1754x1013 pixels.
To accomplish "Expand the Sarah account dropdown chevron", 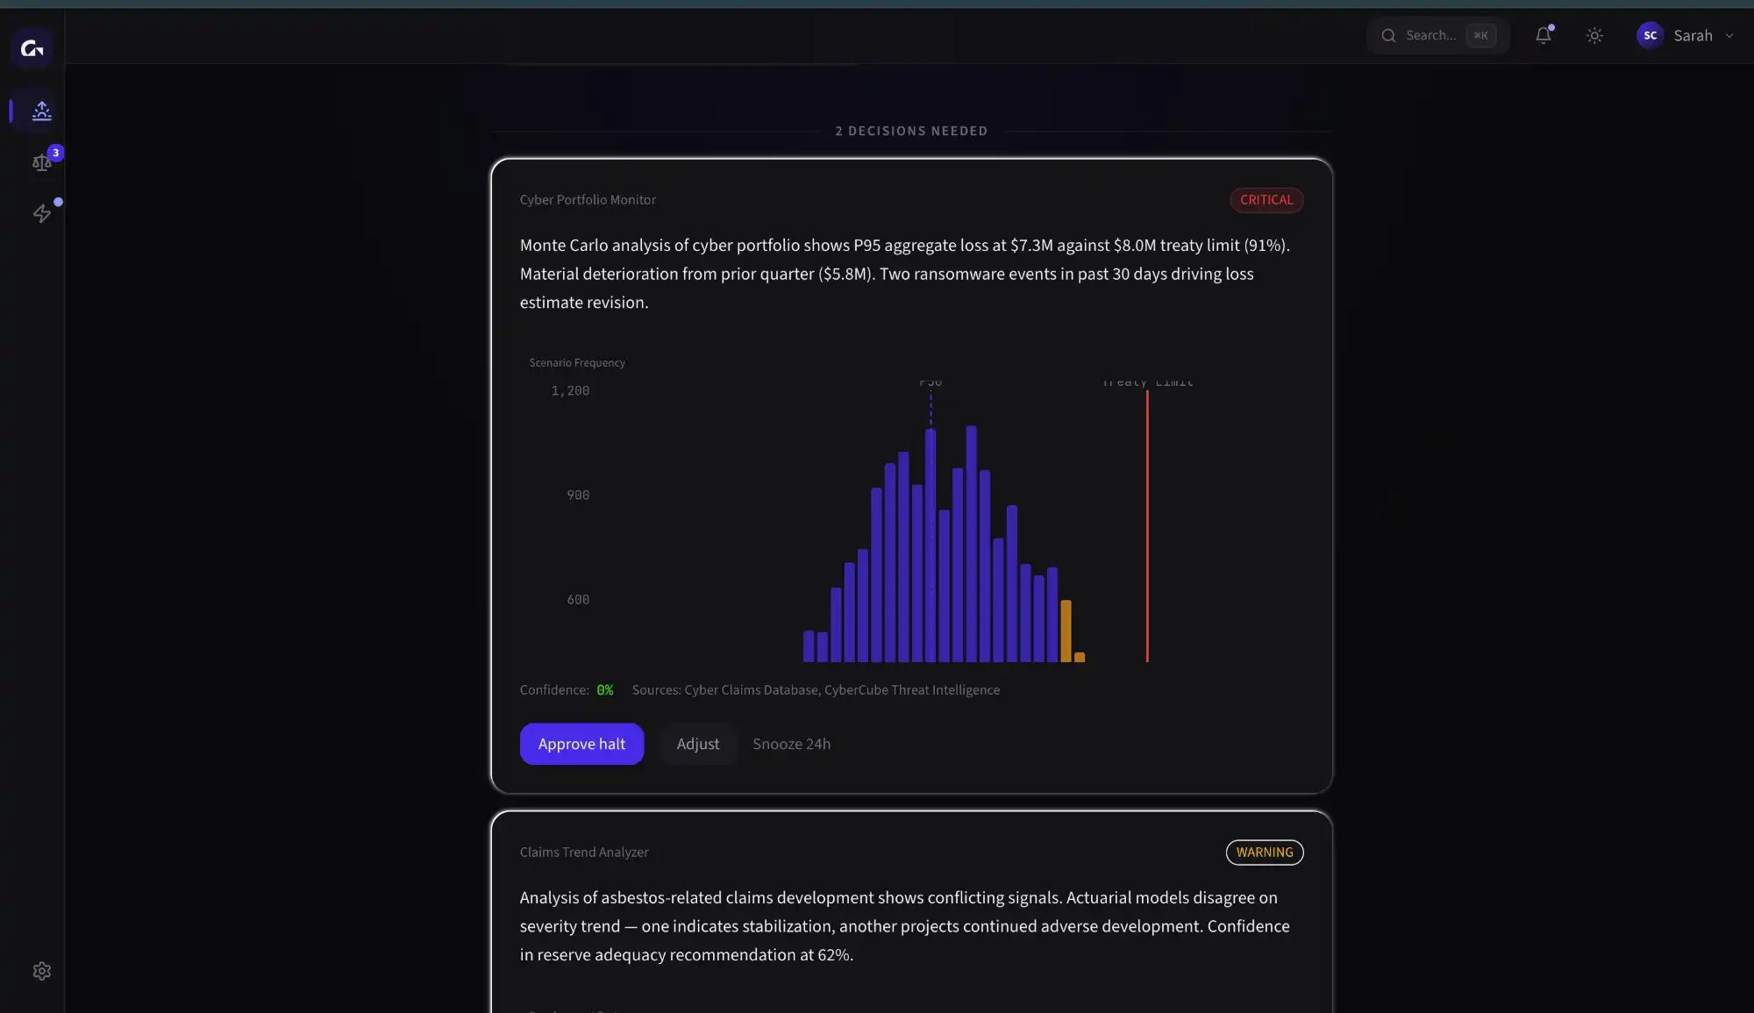I will click(x=1729, y=36).
